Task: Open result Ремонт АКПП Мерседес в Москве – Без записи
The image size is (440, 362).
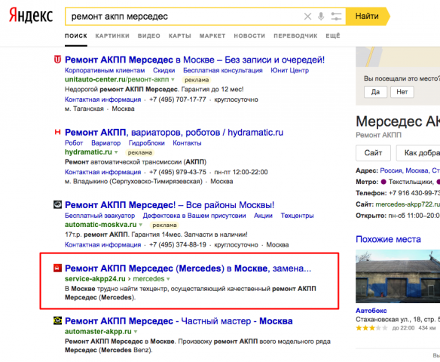Action: [x=194, y=60]
